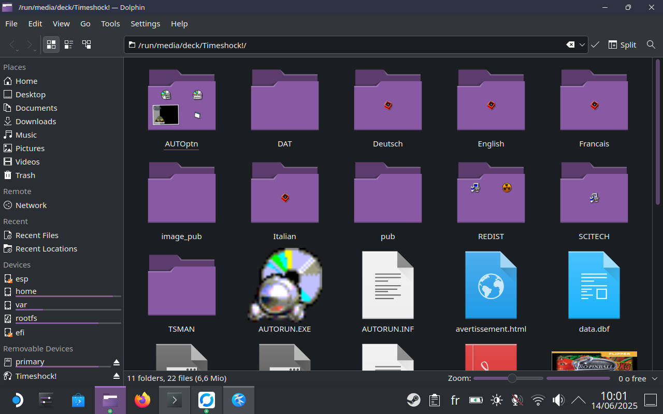Go forward with the forward arrow

pos(30,45)
